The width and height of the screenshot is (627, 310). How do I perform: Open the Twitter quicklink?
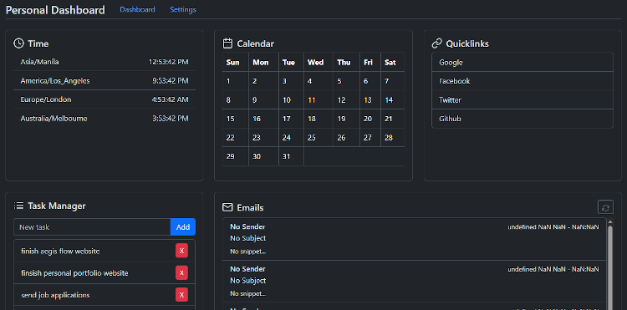tap(522, 100)
